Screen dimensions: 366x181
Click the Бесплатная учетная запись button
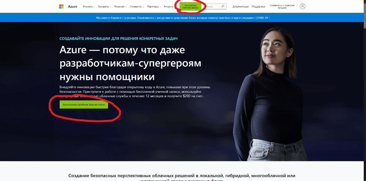[190, 6]
